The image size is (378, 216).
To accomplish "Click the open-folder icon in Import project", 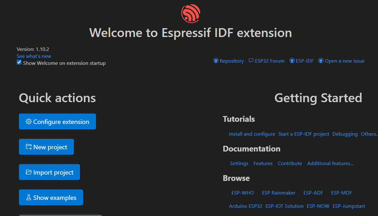I will tap(29, 172).
